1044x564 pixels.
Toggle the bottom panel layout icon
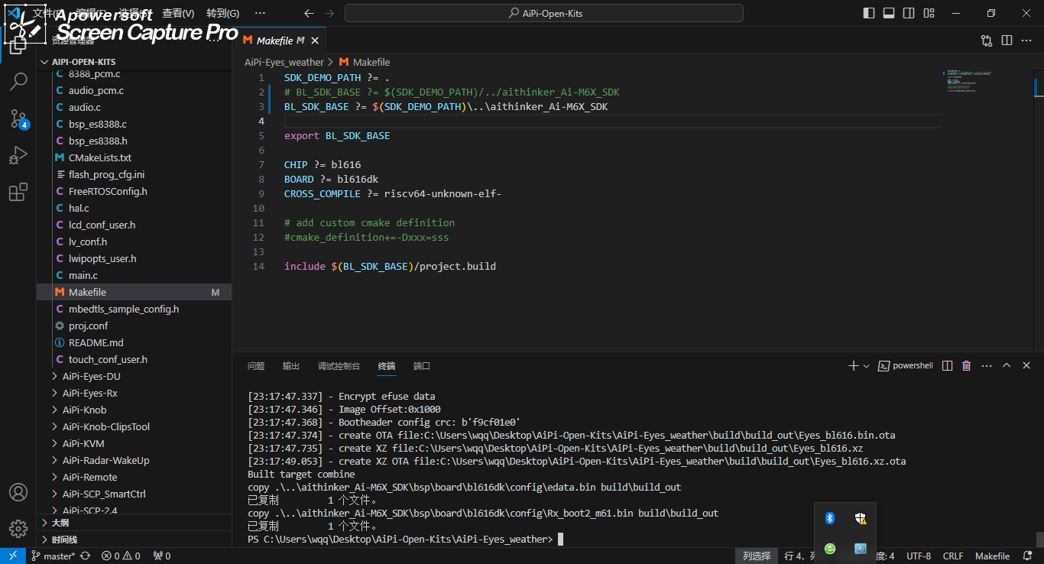(x=889, y=13)
